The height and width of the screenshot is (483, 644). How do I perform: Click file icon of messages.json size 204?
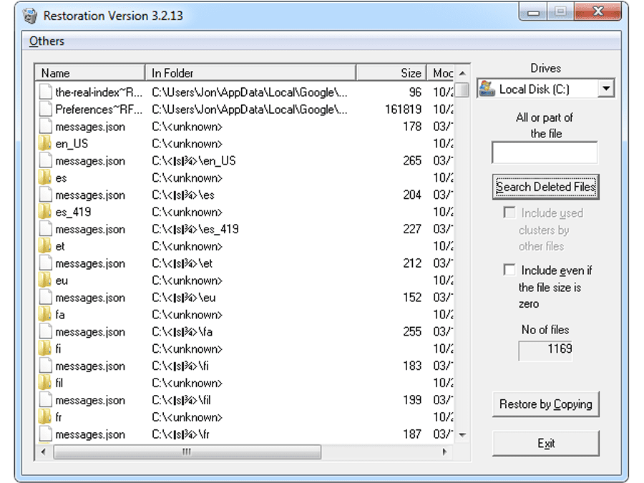(46, 195)
